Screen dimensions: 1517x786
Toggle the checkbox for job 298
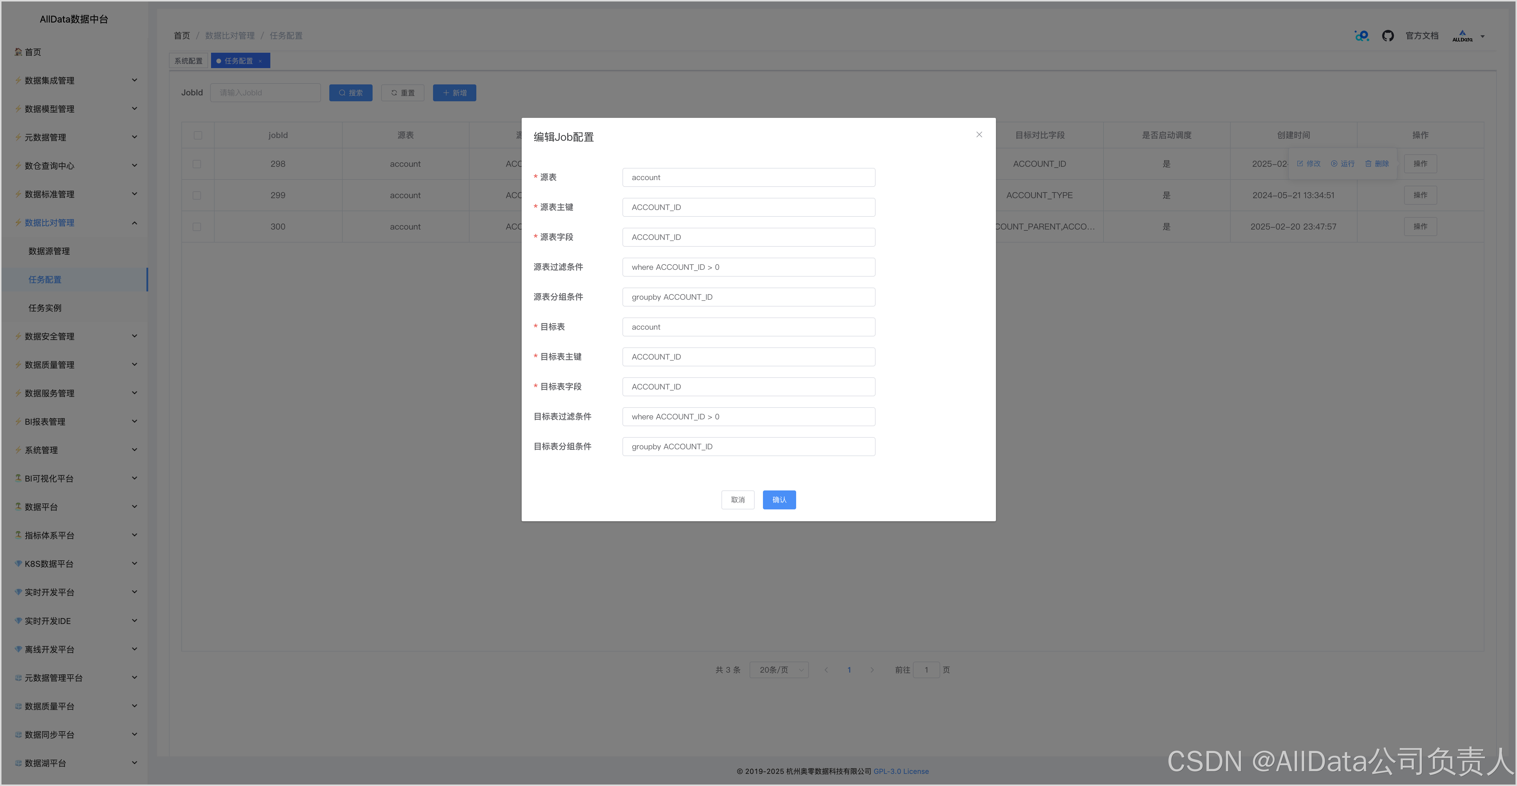197,164
